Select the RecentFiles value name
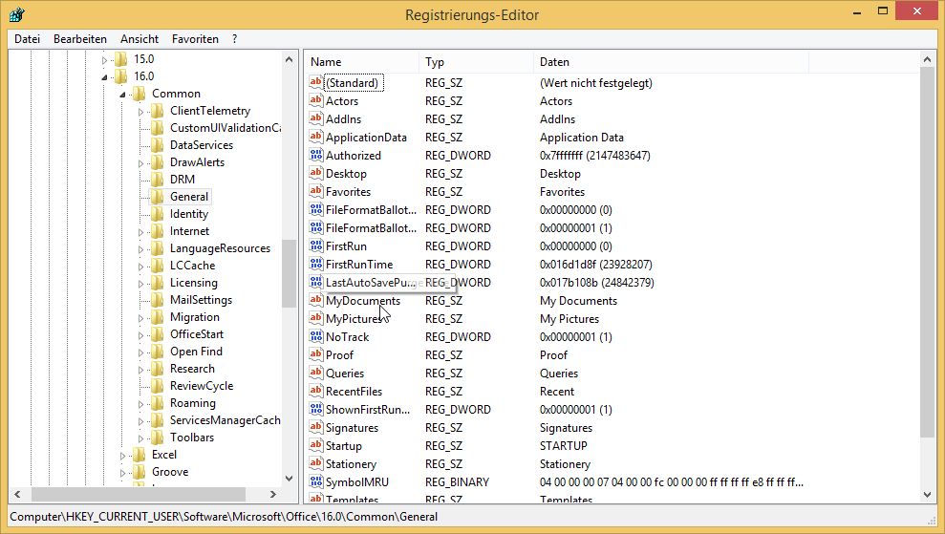 354,391
